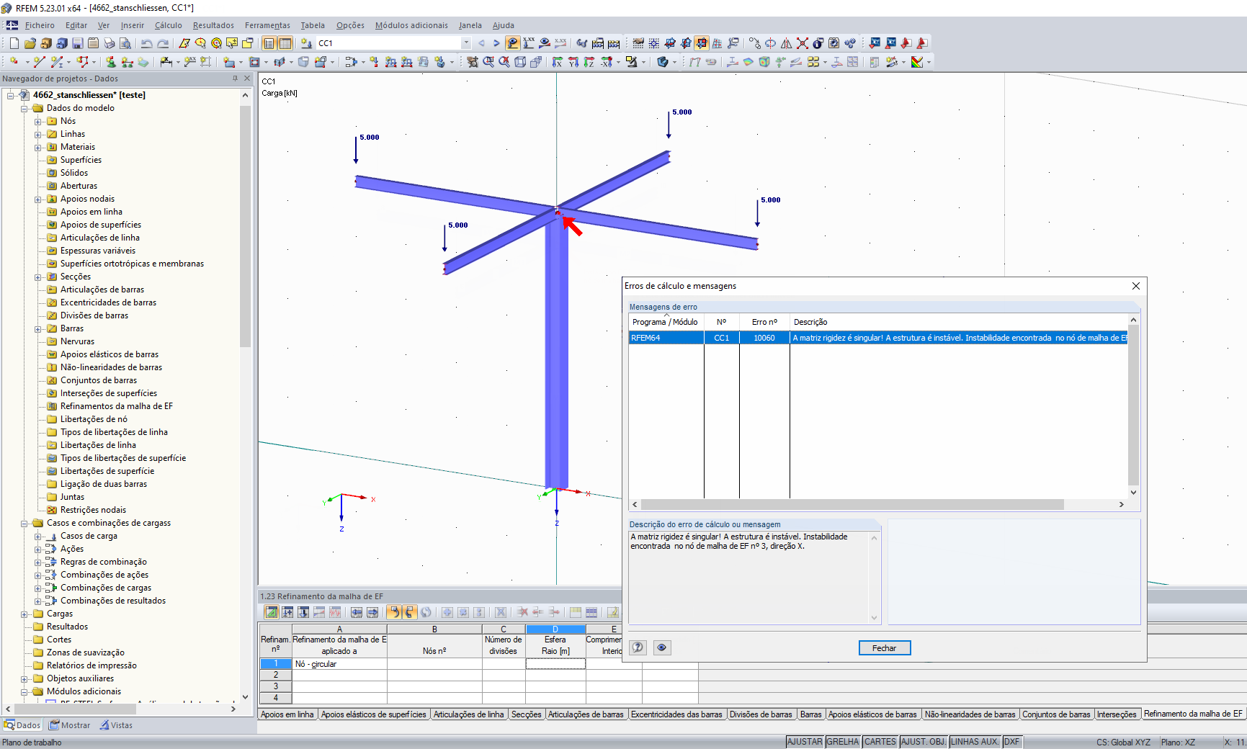This screenshot has height=749, width=1247.
Task: Click the help button in error dialog
Action: click(638, 647)
